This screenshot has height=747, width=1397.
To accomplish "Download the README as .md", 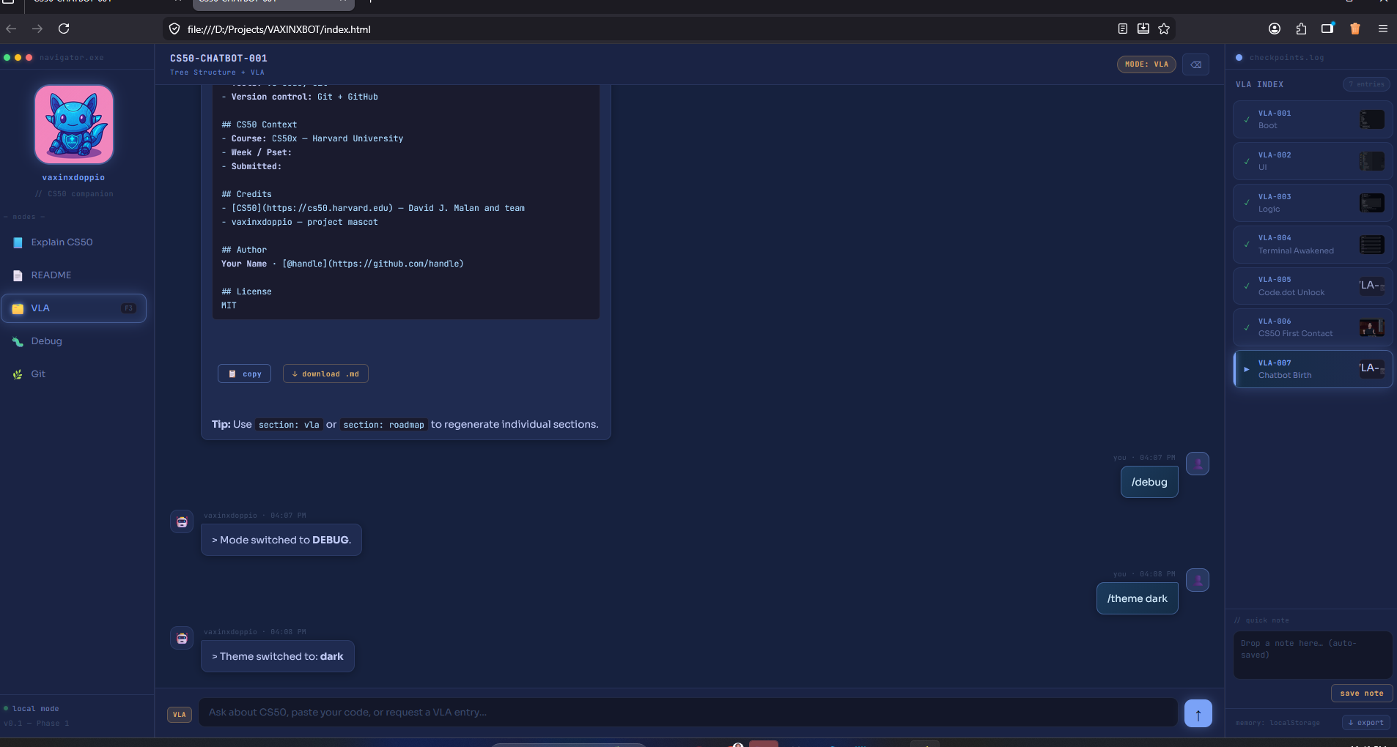I will (325, 373).
